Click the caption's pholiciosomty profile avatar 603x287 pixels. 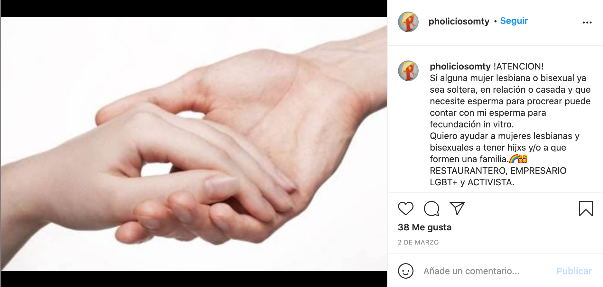coord(408,71)
